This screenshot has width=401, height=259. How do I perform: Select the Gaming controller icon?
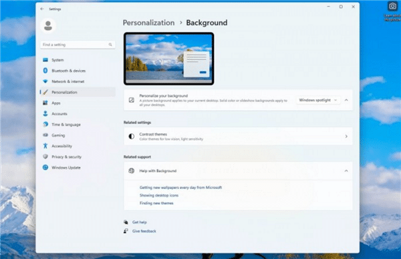tap(45, 135)
